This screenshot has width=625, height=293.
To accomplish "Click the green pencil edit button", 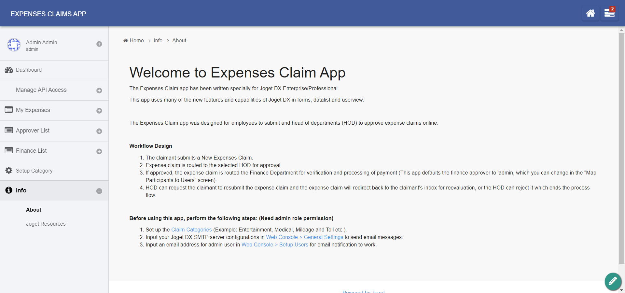I will pos(613,281).
